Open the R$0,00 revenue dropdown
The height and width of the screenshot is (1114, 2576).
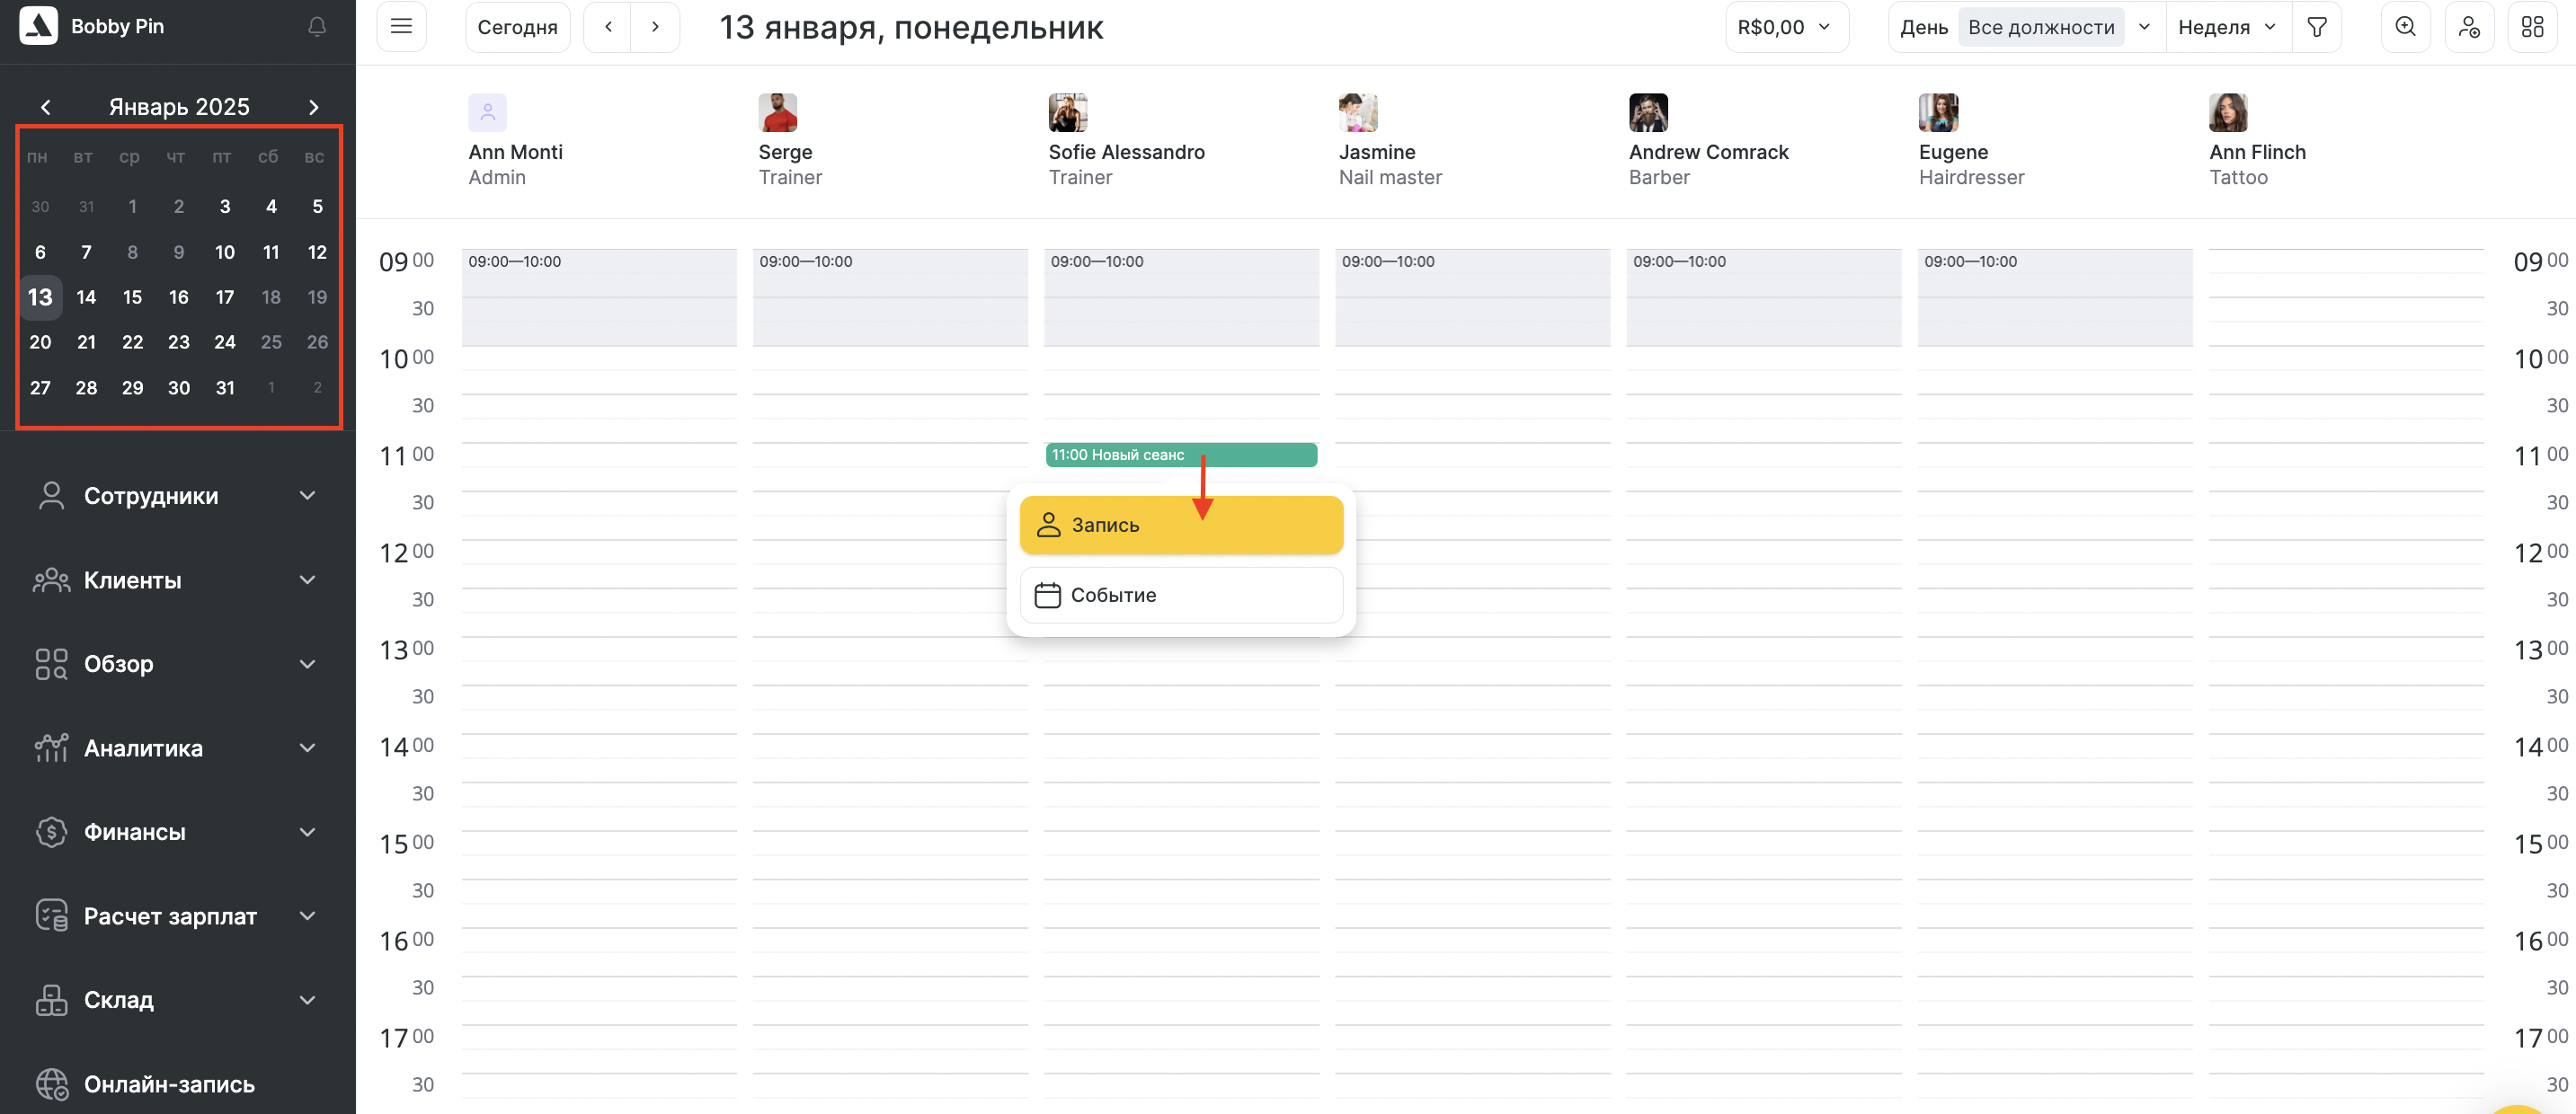tap(1786, 27)
